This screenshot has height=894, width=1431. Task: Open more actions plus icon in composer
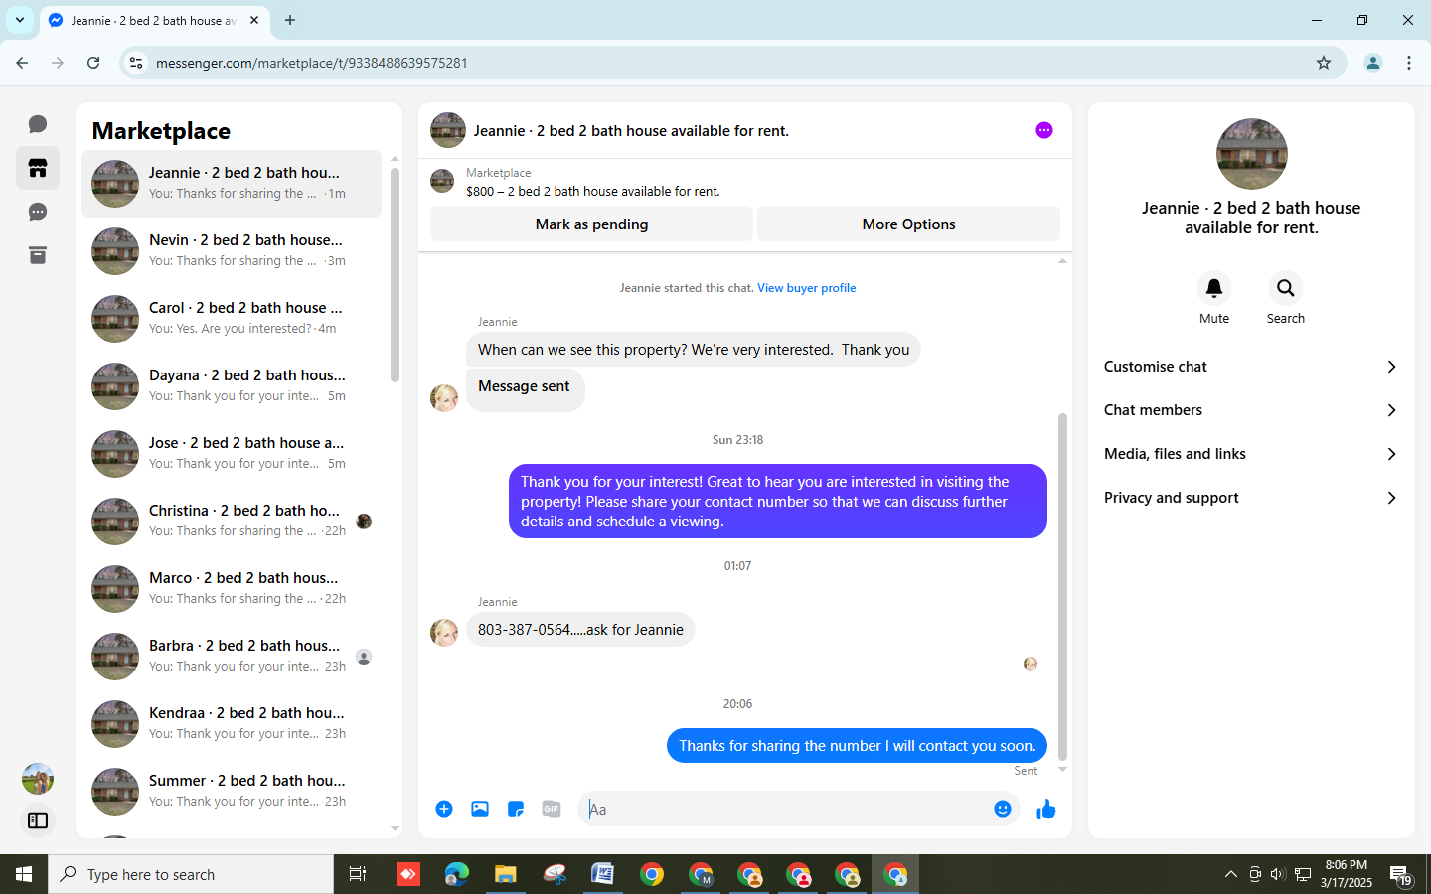444,809
